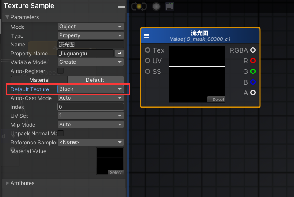Click the Material Value texture thumbnail

point(110,161)
